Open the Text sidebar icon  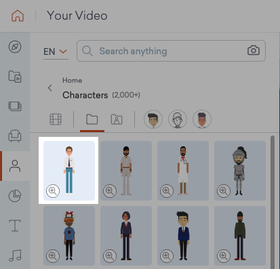[x=15, y=226]
